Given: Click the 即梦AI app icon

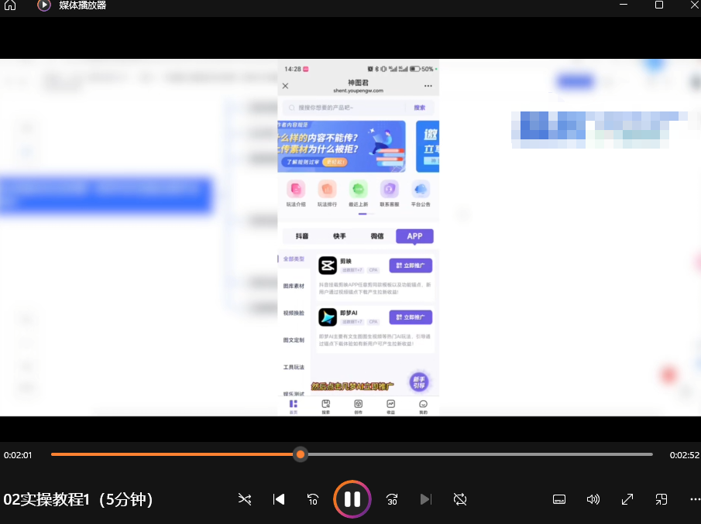Looking at the screenshot, I should click(328, 317).
